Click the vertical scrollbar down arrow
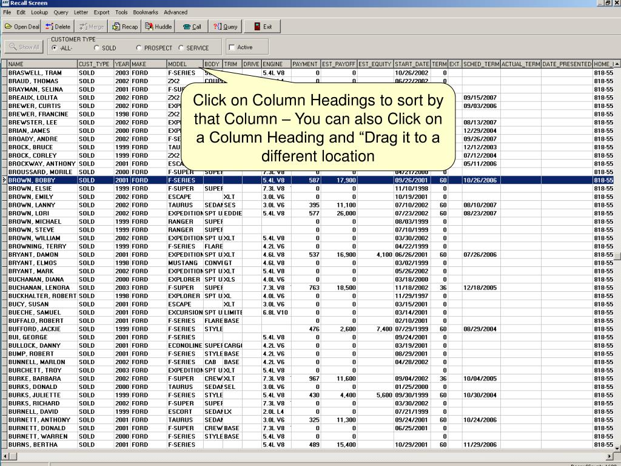The image size is (621, 466). 617,448
